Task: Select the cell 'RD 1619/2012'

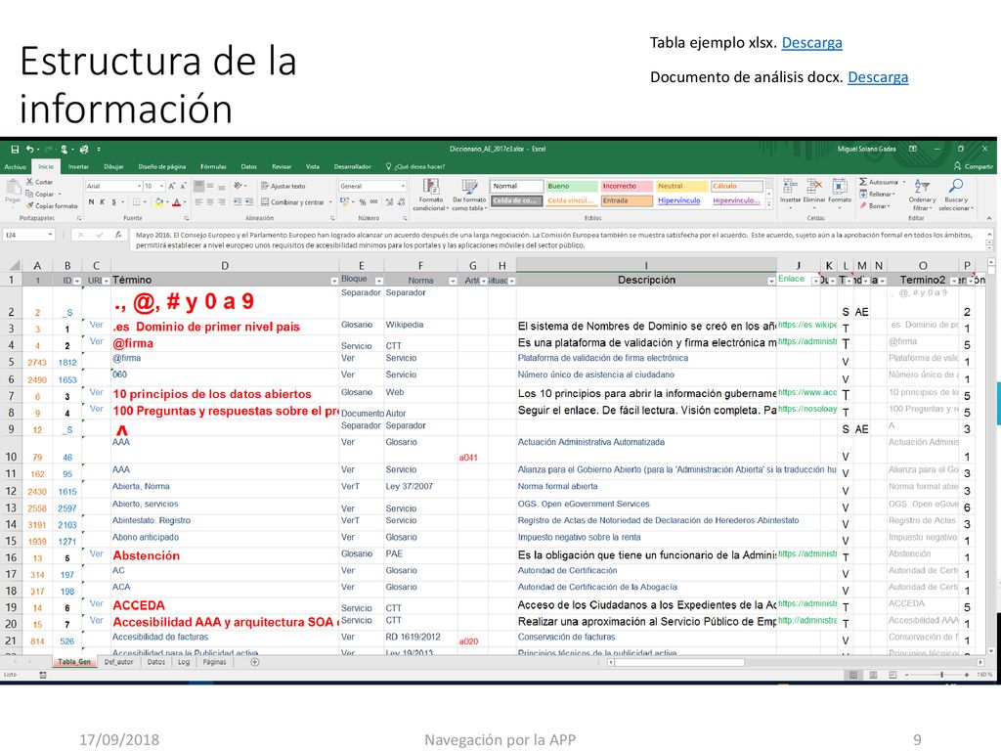Action: 420,638
